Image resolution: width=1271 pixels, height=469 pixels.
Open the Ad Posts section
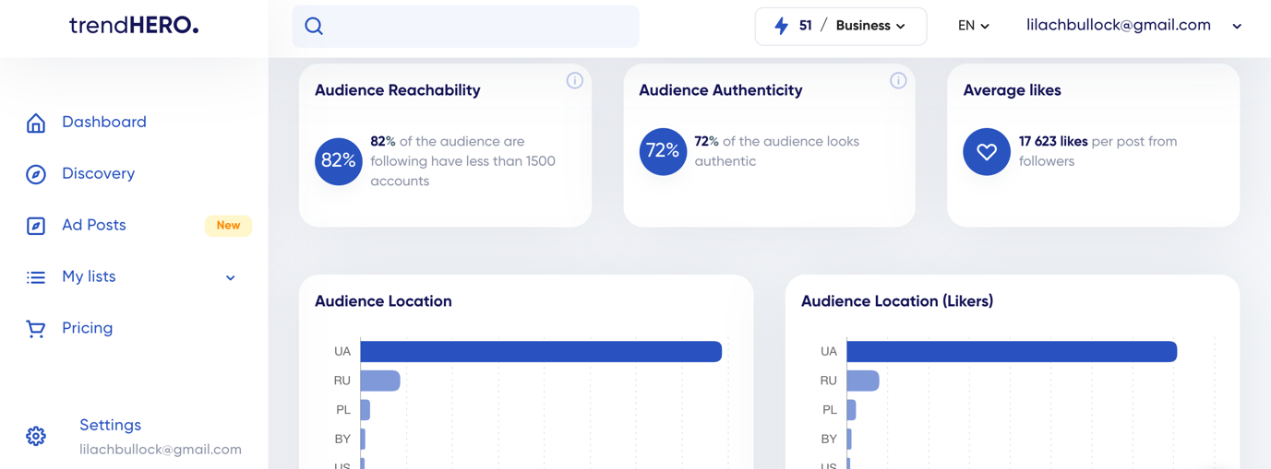tap(94, 225)
